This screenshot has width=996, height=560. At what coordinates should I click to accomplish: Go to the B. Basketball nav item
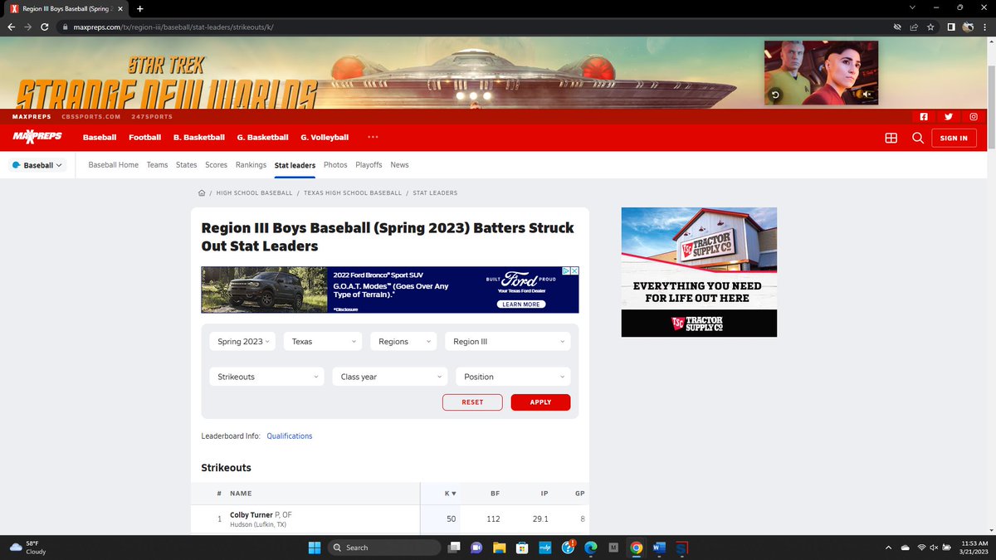tap(198, 137)
